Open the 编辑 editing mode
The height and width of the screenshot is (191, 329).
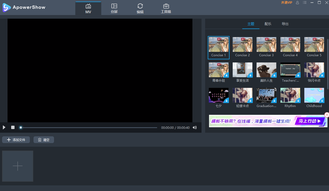point(140,8)
